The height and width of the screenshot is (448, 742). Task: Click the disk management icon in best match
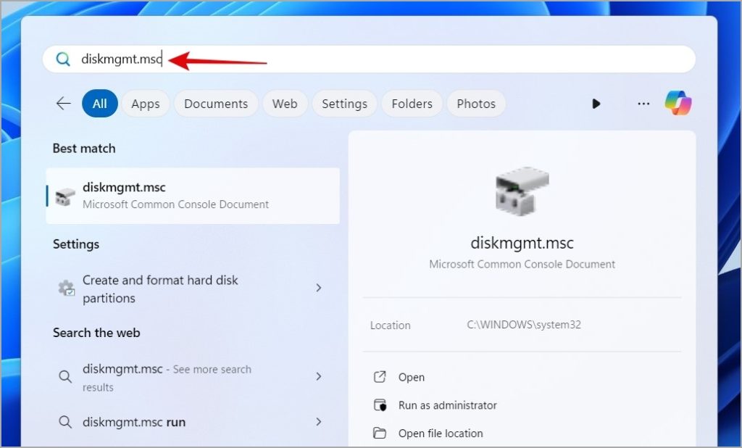pyautogui.click(x=65, y=196)
